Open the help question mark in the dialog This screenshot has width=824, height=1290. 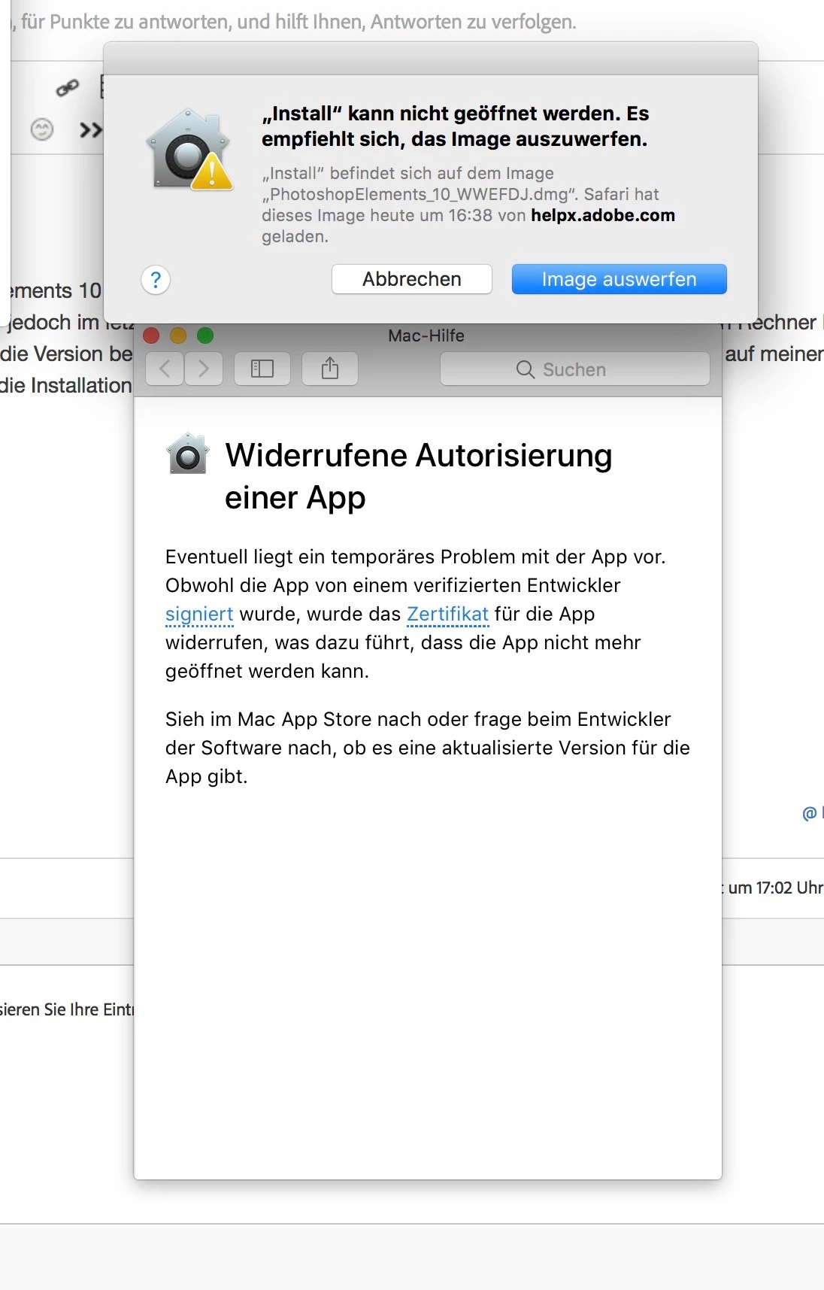156,280
